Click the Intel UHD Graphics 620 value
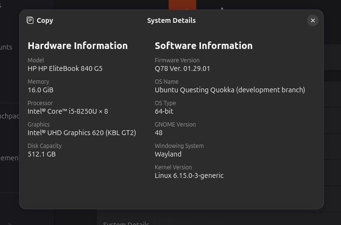341x225 pixels. coord(81,133)
